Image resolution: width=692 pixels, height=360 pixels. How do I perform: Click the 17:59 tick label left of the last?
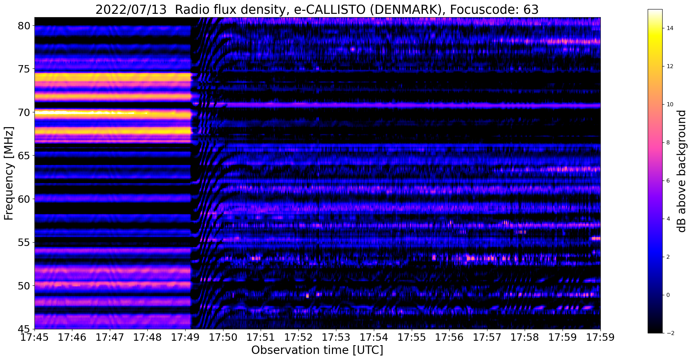click(563, 337)
